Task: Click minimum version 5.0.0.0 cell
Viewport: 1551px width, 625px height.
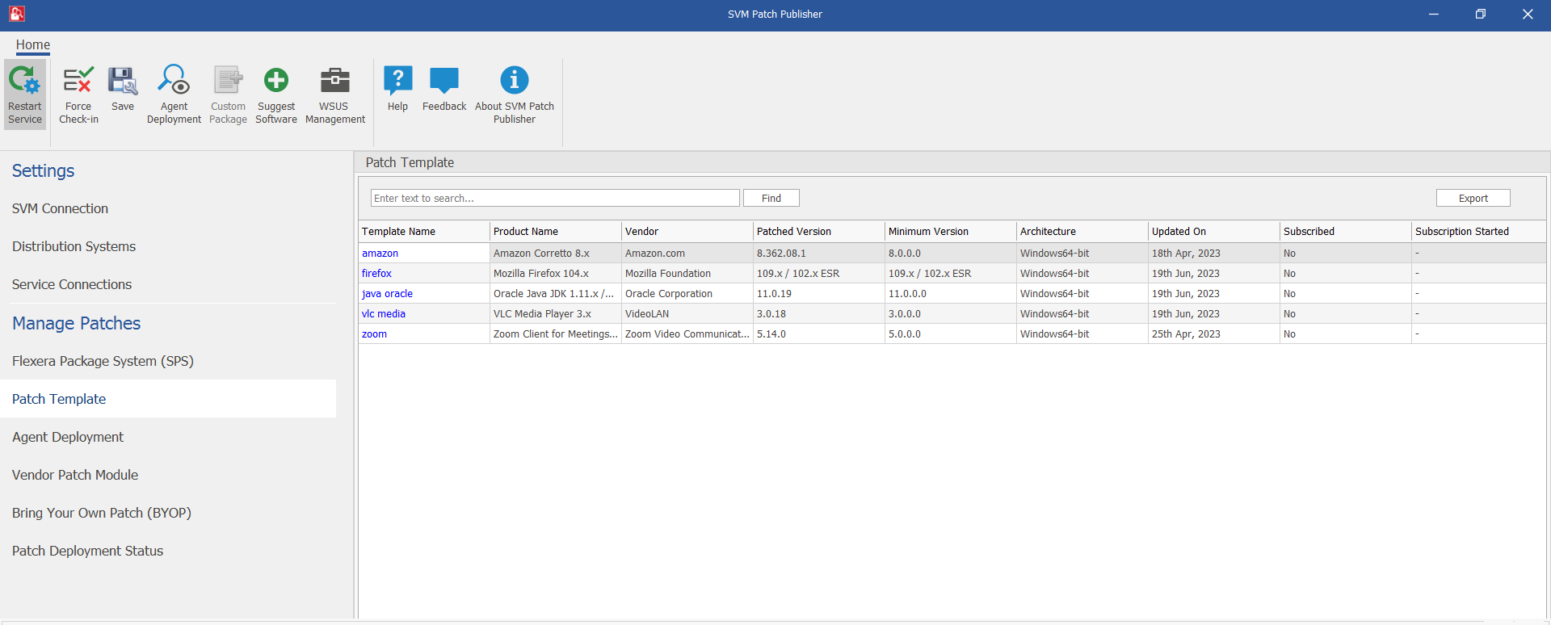Action: pyautogui.click(x=951, y=333)
